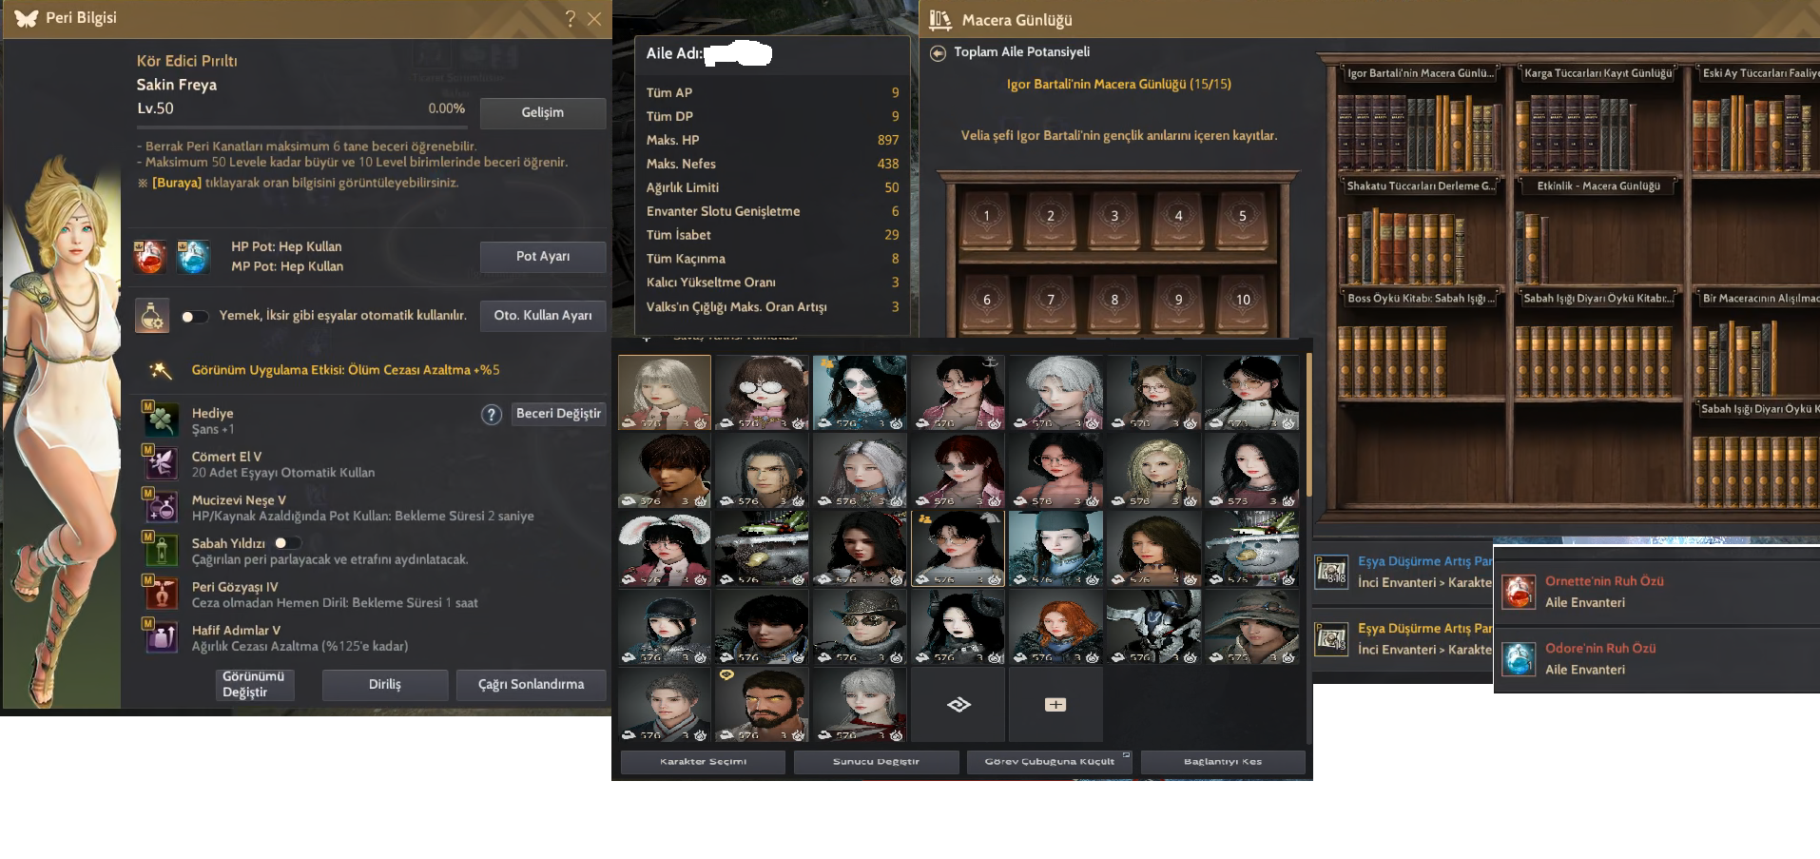Click the Odore'nin Ruh Özü item icon

point(1520,658)
